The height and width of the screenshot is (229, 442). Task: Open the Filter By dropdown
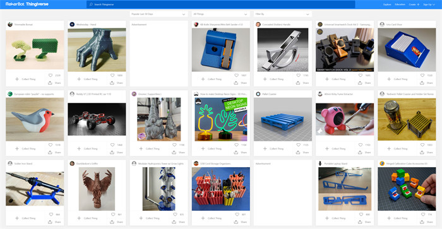click(282, 14)
